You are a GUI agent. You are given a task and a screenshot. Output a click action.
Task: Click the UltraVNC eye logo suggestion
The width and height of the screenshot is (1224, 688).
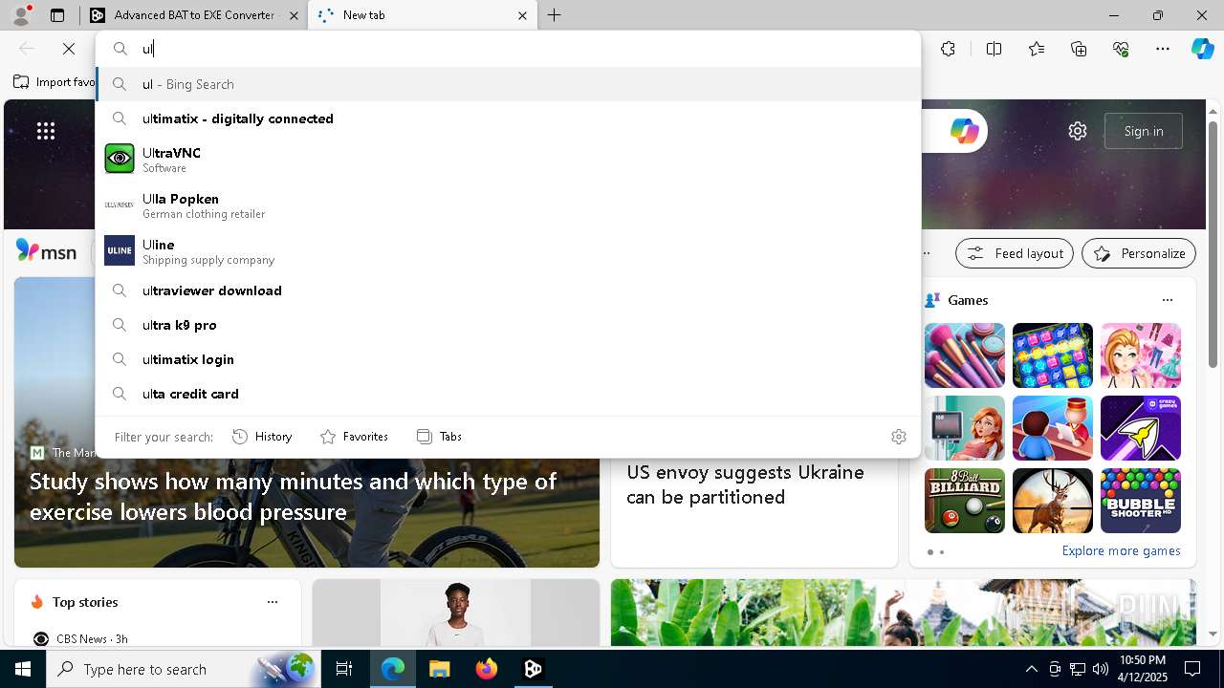(x=120, y=159)
